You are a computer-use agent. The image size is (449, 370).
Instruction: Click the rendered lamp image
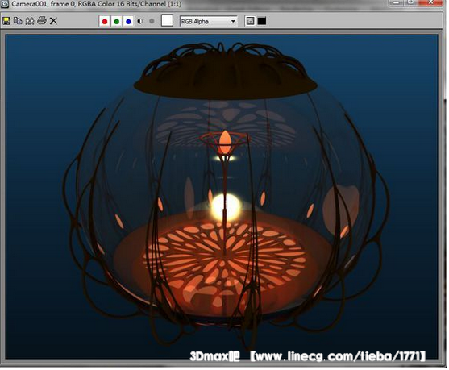[x=222, y=197]
